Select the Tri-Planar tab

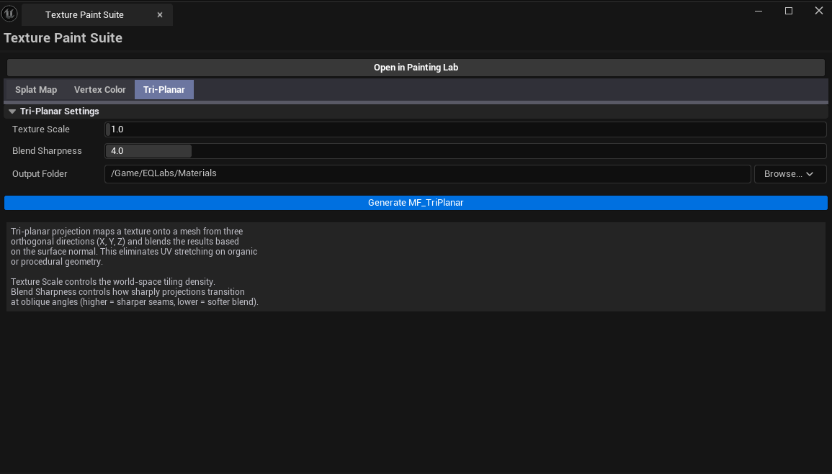point(164,89)
